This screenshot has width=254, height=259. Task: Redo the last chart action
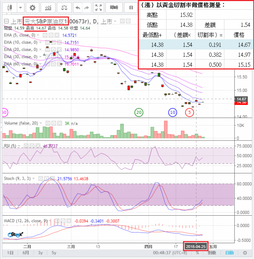87,8
